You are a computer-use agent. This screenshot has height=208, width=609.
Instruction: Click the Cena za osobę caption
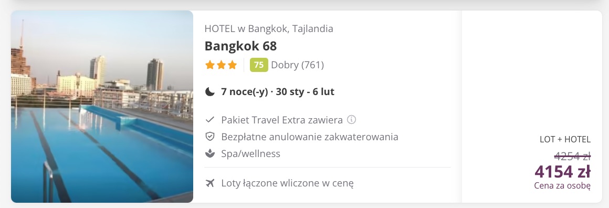click(562, 185)
